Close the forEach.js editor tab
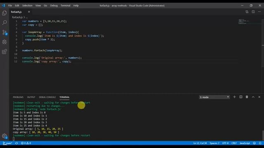Image resolution: width=264 pixels, height=148 pixels. tap(29, 12)
